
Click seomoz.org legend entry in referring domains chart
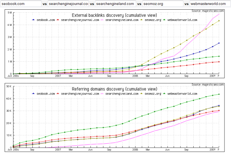pyautogui.click(x=151, y=94)
